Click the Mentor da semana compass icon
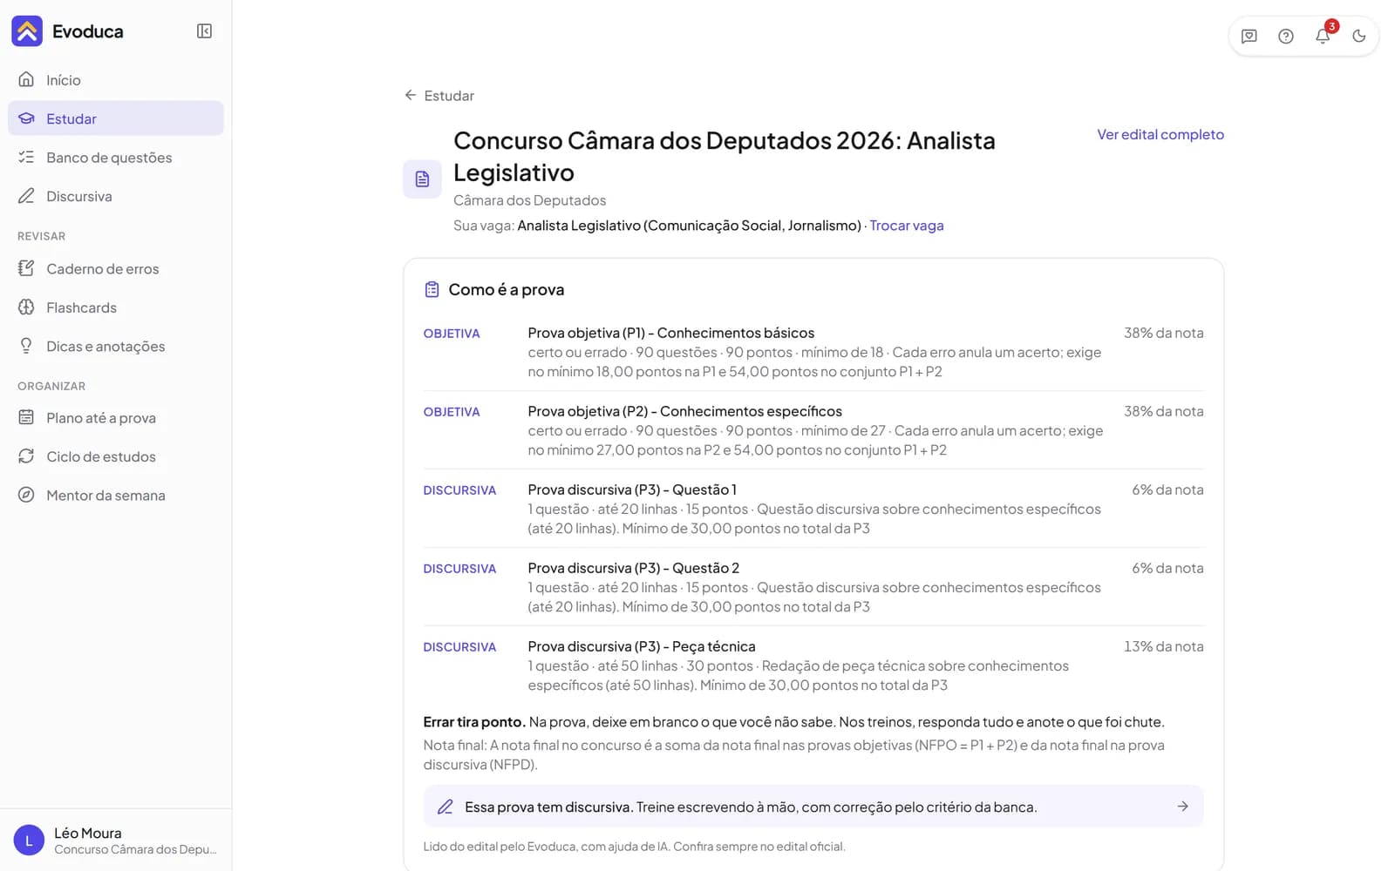Viewport: 1395px width, 871px height. [x=27, y=495]
